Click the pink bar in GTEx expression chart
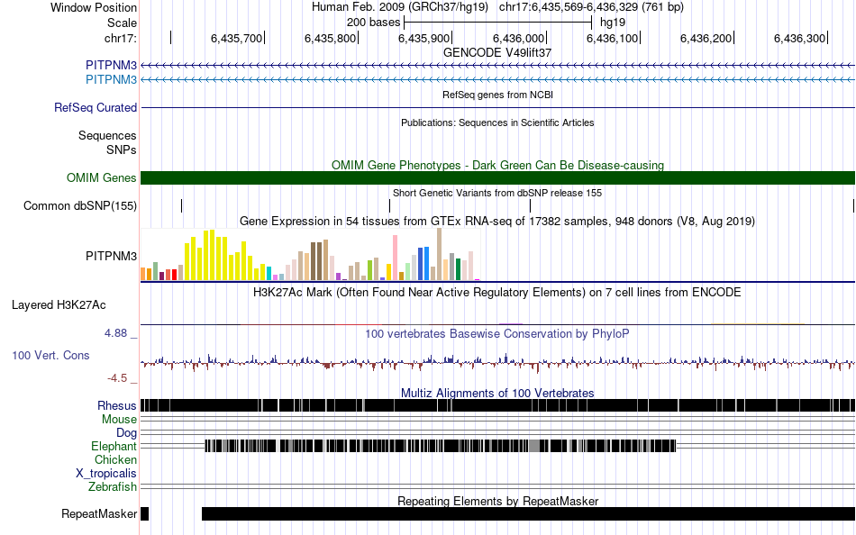Image resolution: width=856 pixels, height=535 pixels. click(x=396, y=258)
